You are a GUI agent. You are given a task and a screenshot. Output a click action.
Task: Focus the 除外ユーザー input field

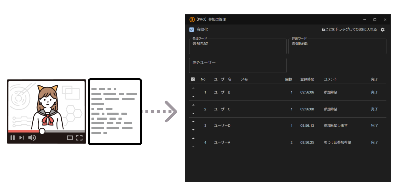[238, 65]
